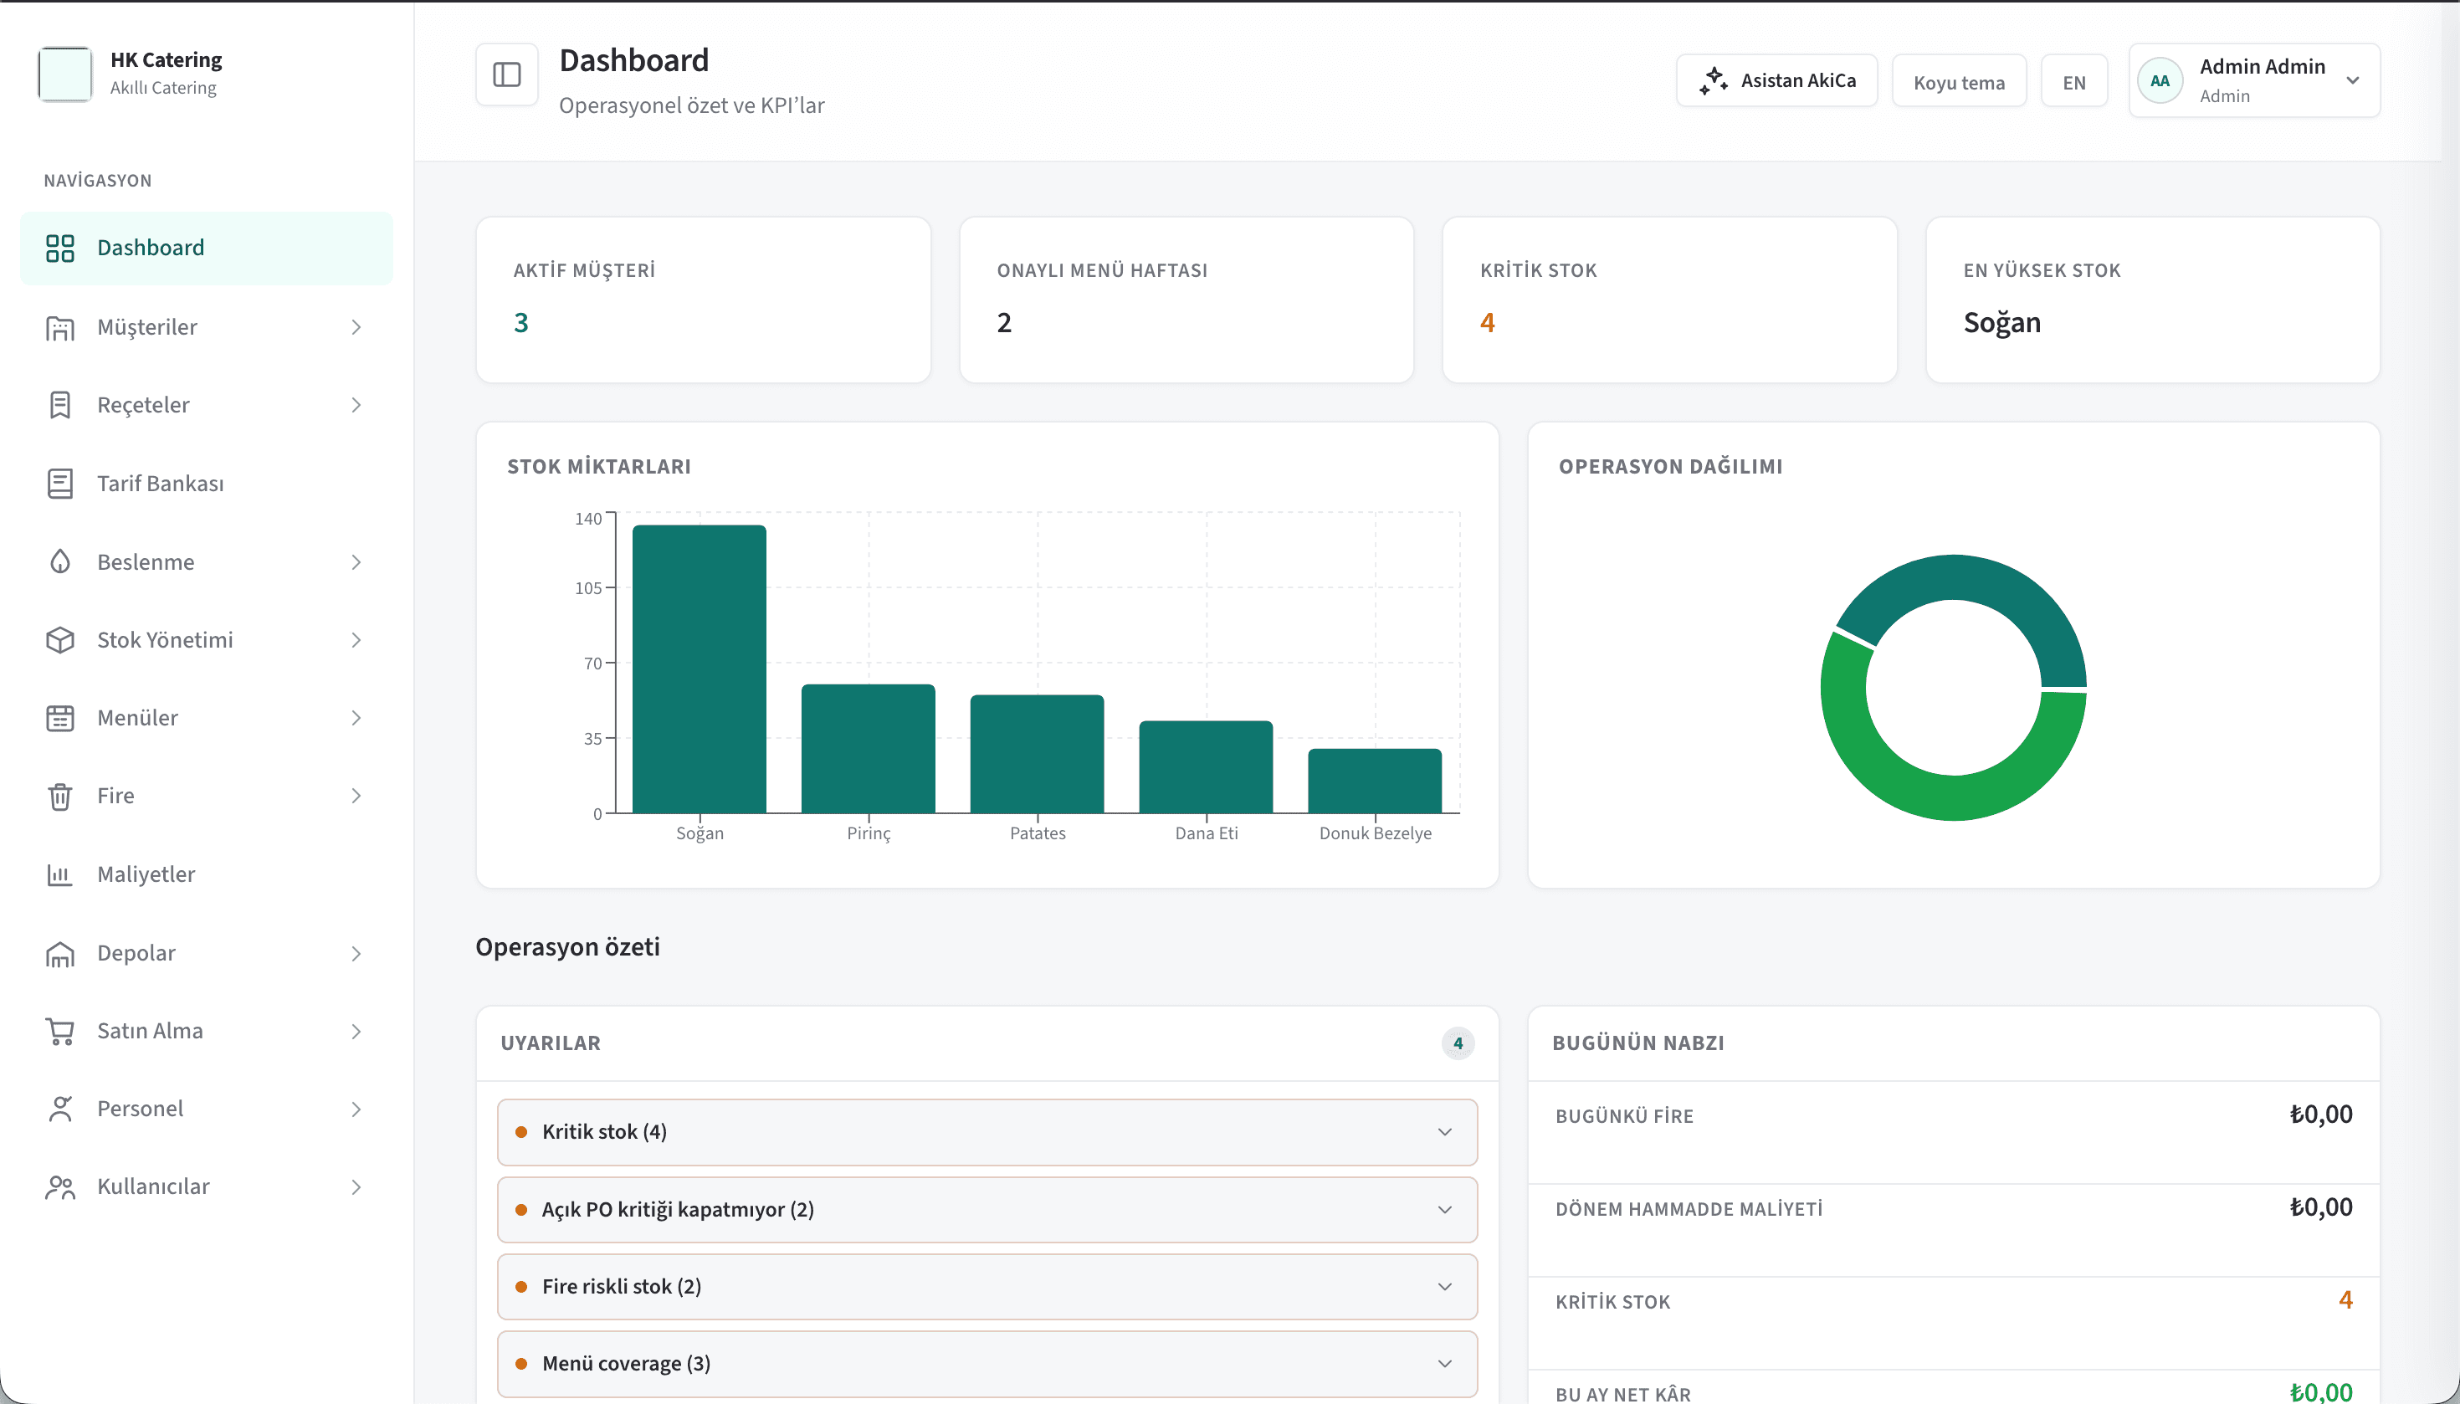Click the Uyarılar count badge 4

[x=1457, y=1043]
